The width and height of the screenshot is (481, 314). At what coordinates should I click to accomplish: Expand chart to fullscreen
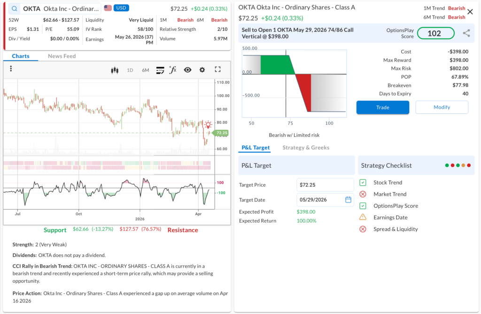click(217, 69)
